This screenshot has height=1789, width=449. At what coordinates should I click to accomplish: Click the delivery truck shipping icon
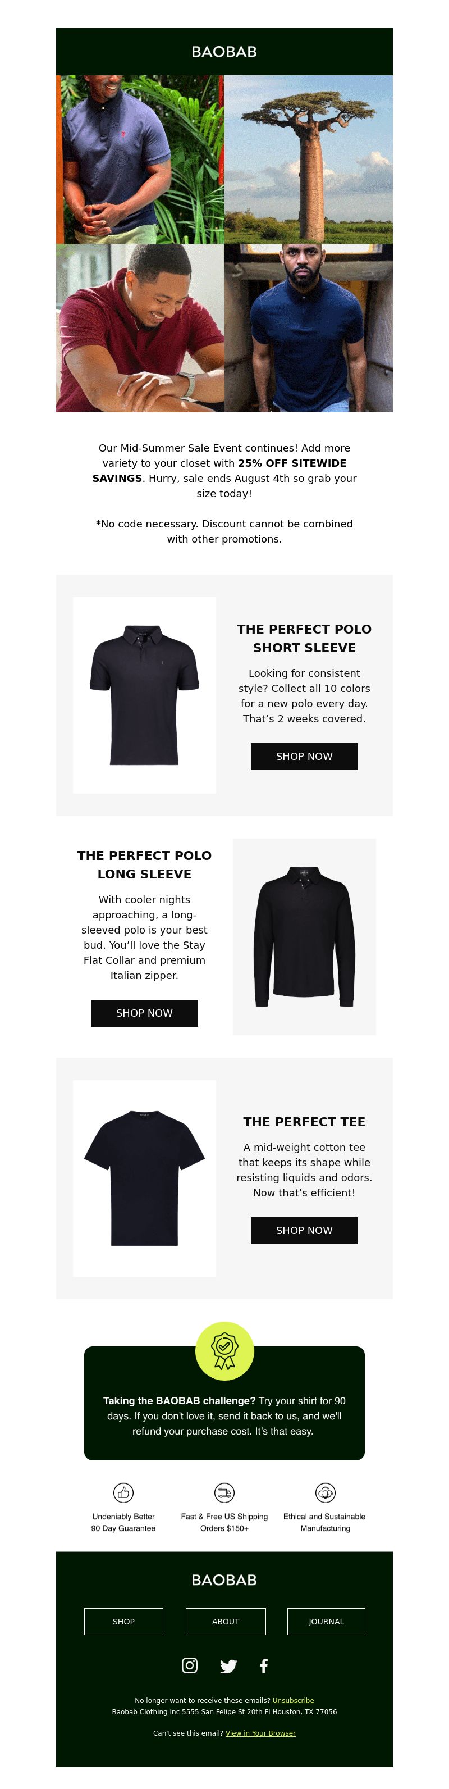pos(224,1492)
